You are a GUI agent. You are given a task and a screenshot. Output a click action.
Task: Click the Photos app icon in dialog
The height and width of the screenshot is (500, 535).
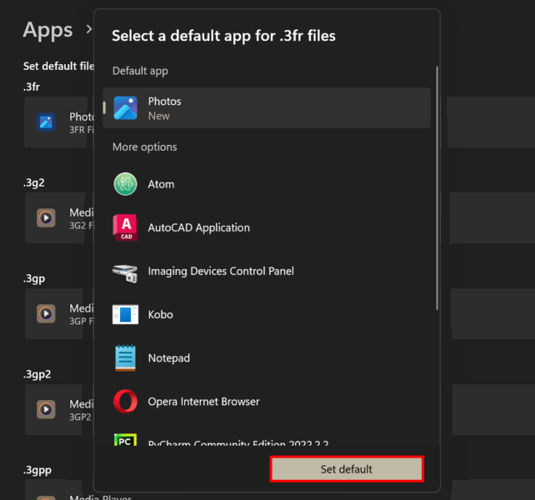(x=125, y=108)
